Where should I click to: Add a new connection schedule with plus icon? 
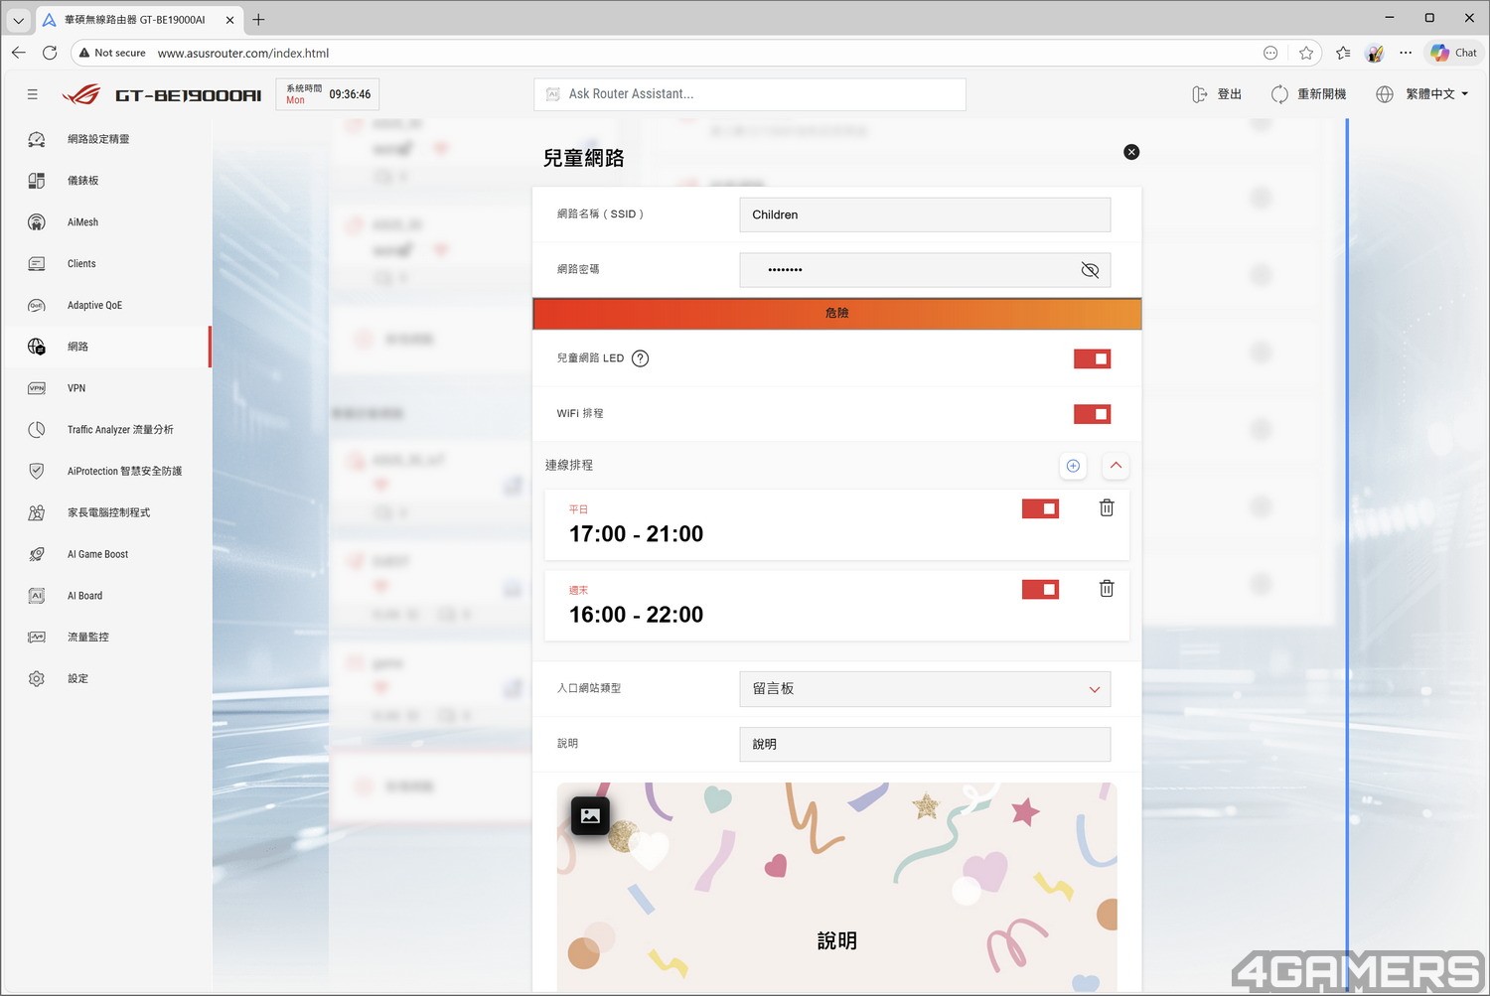[x=1073, y=466]
